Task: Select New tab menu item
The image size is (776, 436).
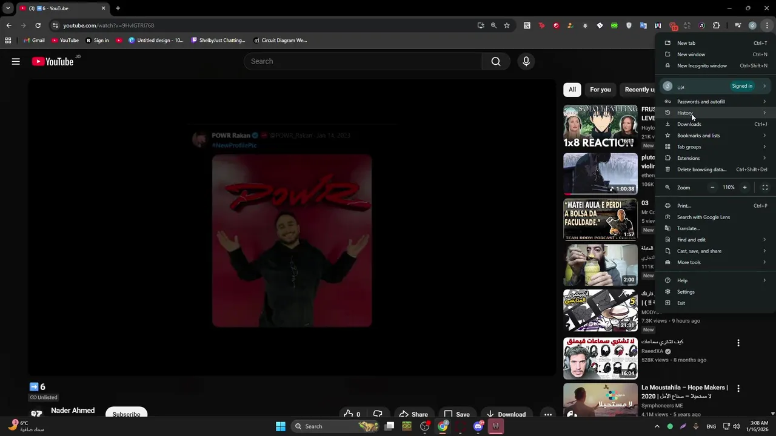Action: click(x=715, y=43)
